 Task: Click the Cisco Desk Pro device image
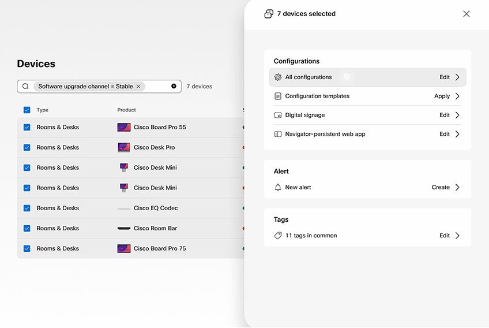click(124, 147)
